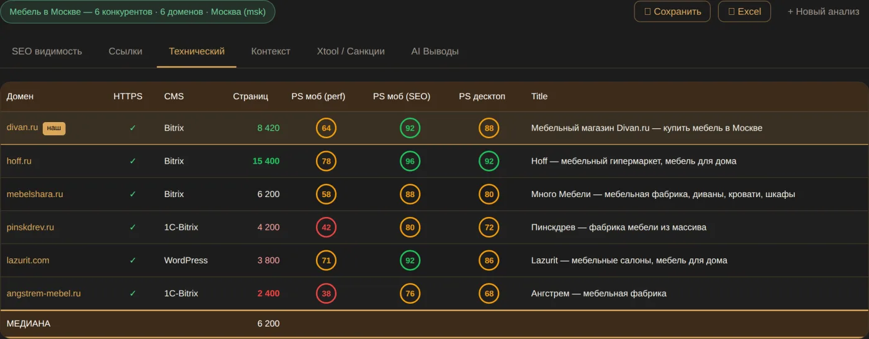
Task: Click the red perf score 38 circle
Action: 326,294
